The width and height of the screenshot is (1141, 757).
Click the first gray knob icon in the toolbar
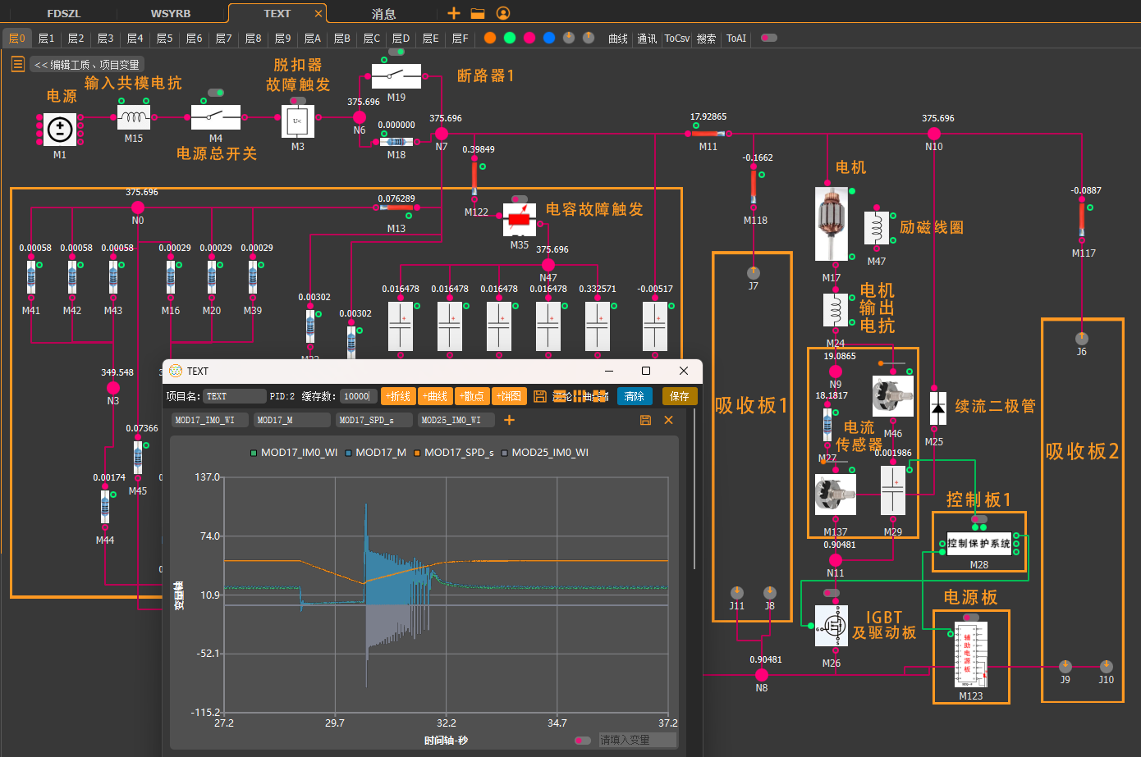pos(569,38)
